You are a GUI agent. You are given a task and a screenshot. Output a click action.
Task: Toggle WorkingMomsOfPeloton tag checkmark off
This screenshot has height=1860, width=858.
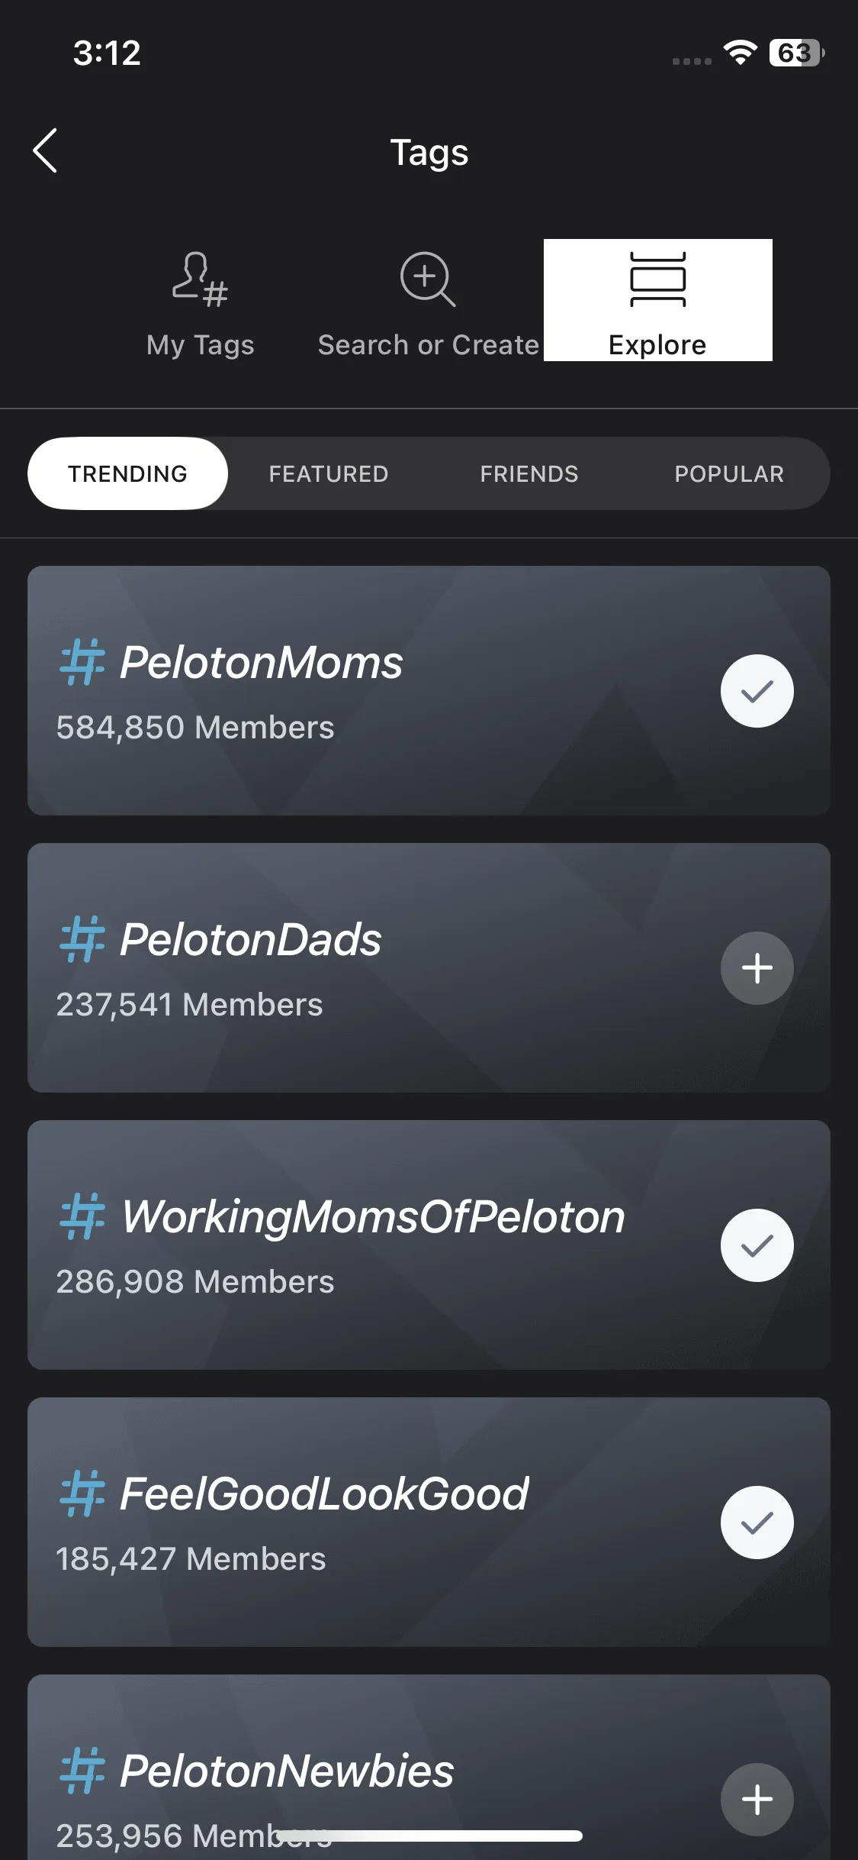pos(757,1245)
